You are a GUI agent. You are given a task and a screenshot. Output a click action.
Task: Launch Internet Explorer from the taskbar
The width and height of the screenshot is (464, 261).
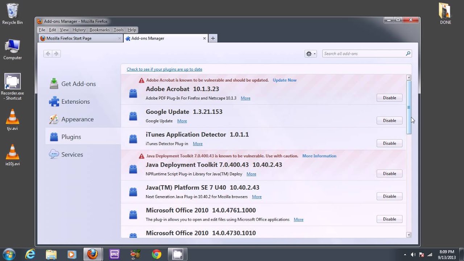[30, 254]
